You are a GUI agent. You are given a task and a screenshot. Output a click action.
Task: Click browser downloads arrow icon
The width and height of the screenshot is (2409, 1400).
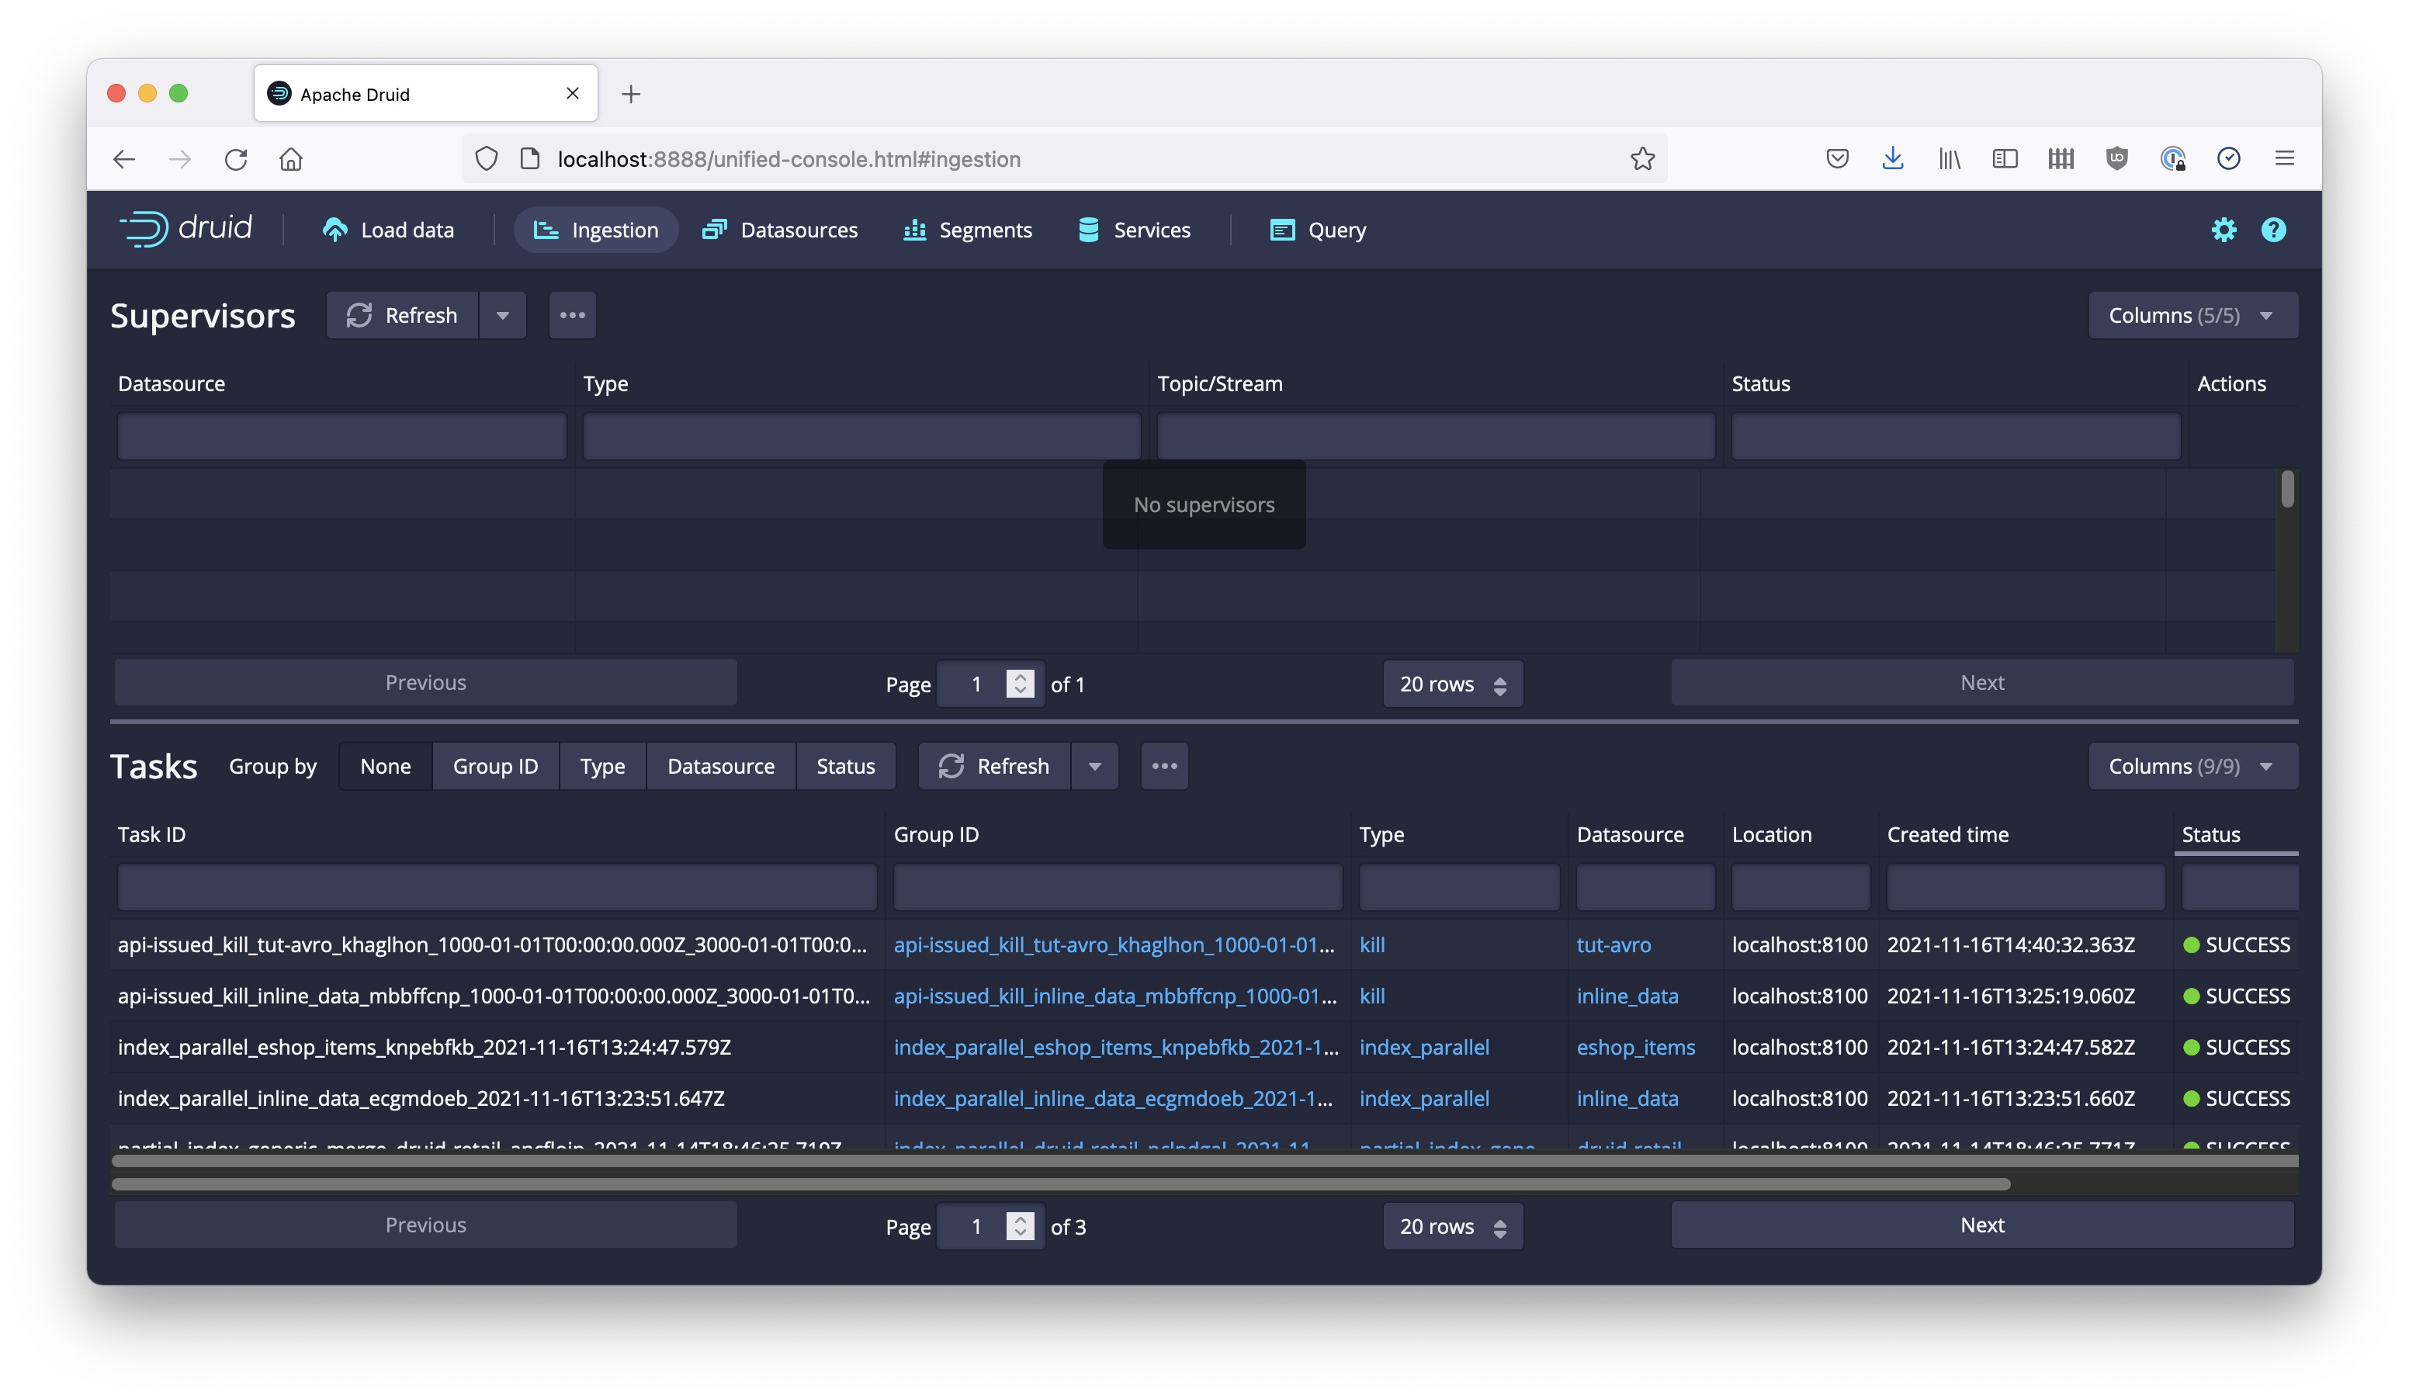(1892, 158)
